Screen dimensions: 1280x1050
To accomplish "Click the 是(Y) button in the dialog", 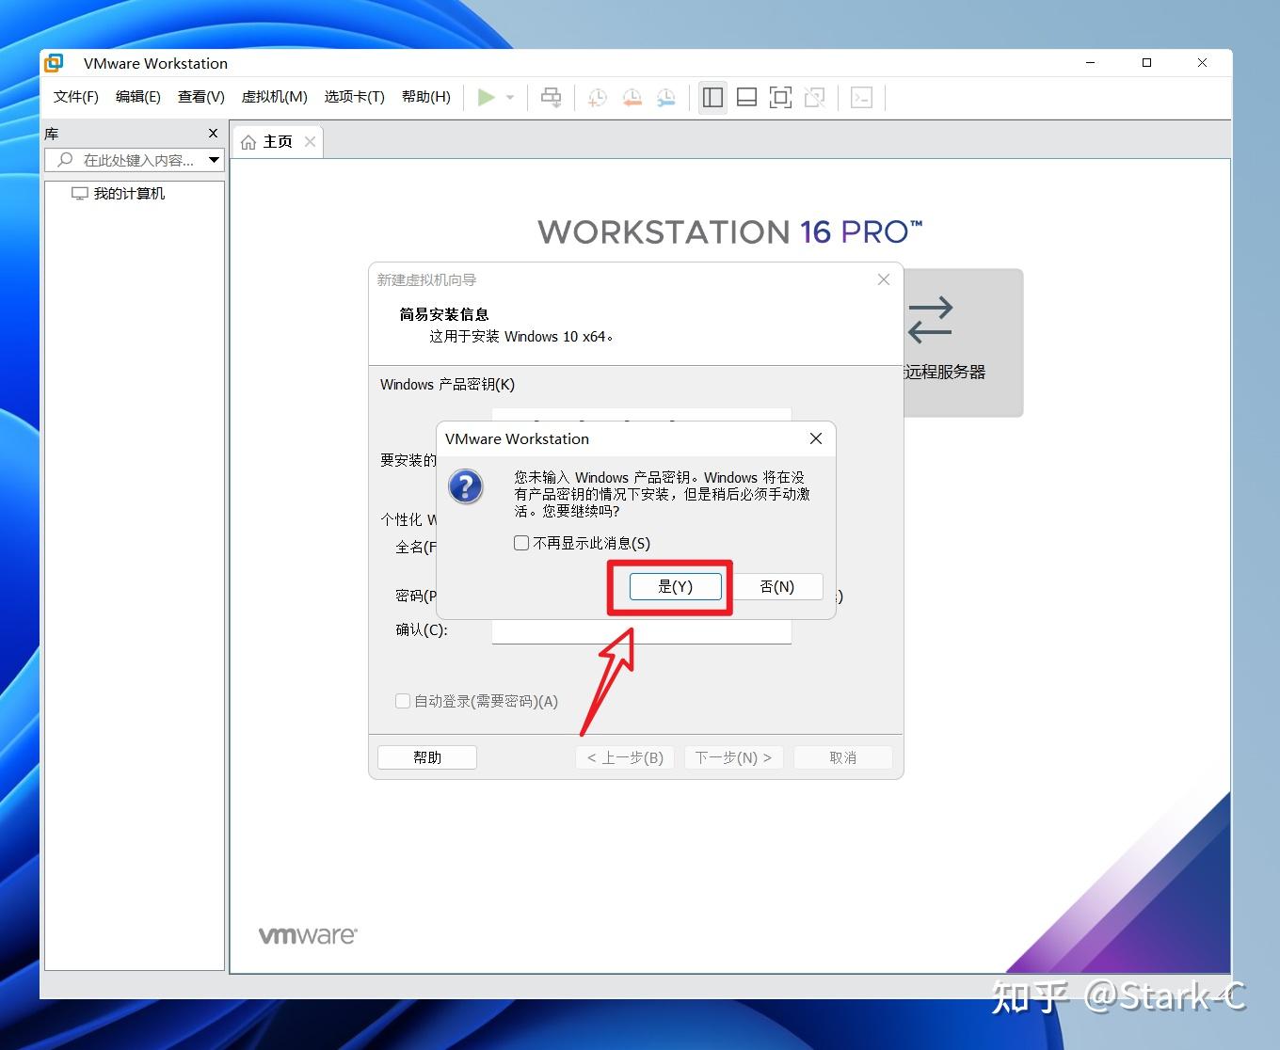I will click(677, 586).
